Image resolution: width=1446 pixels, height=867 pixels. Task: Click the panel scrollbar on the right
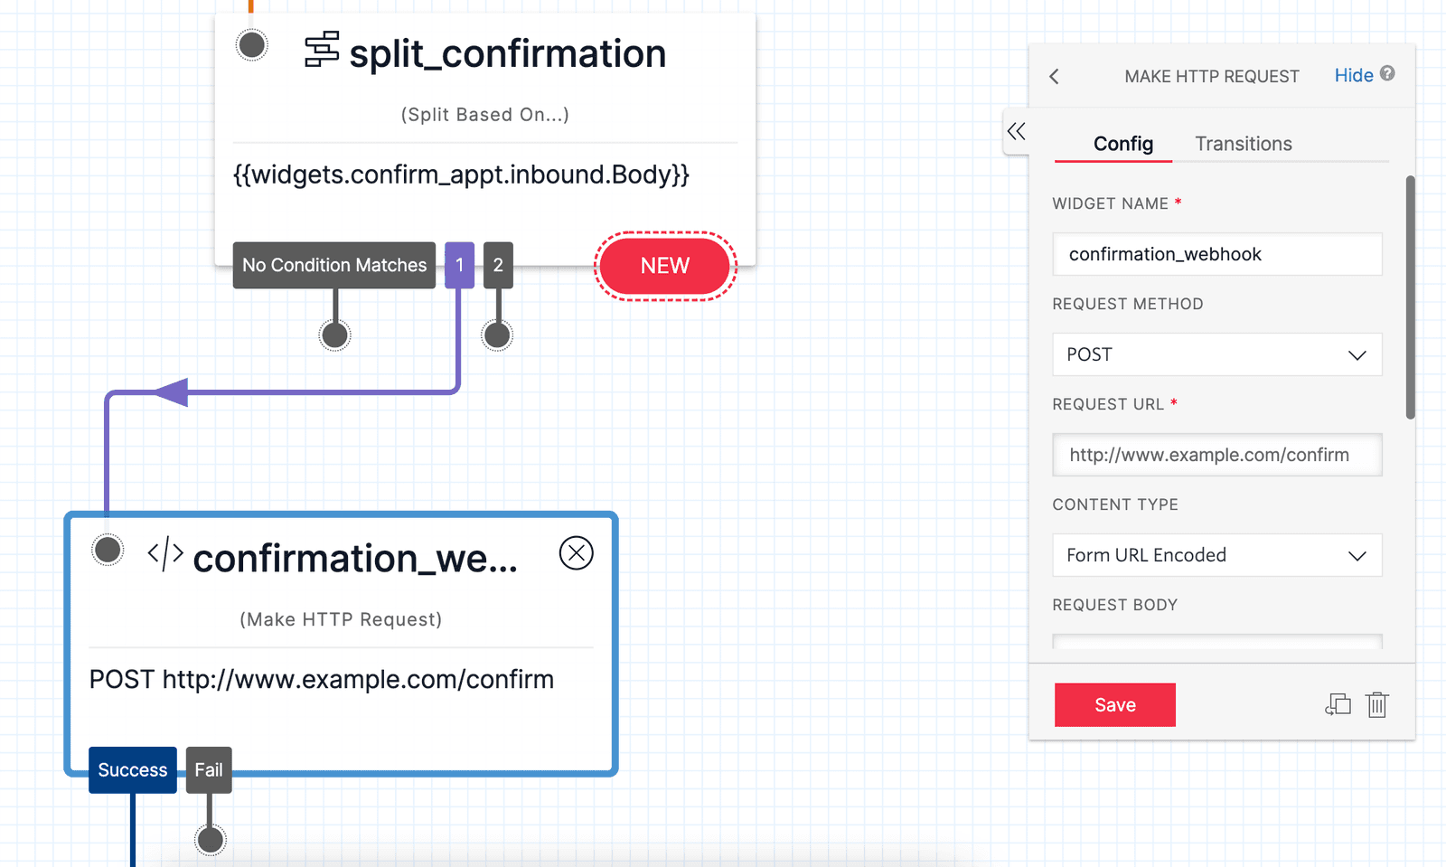coord(1410,298)
